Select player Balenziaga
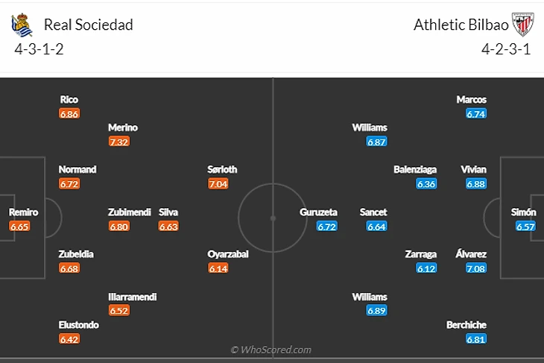This screenshot has width=544, height=363. (415, 169)
